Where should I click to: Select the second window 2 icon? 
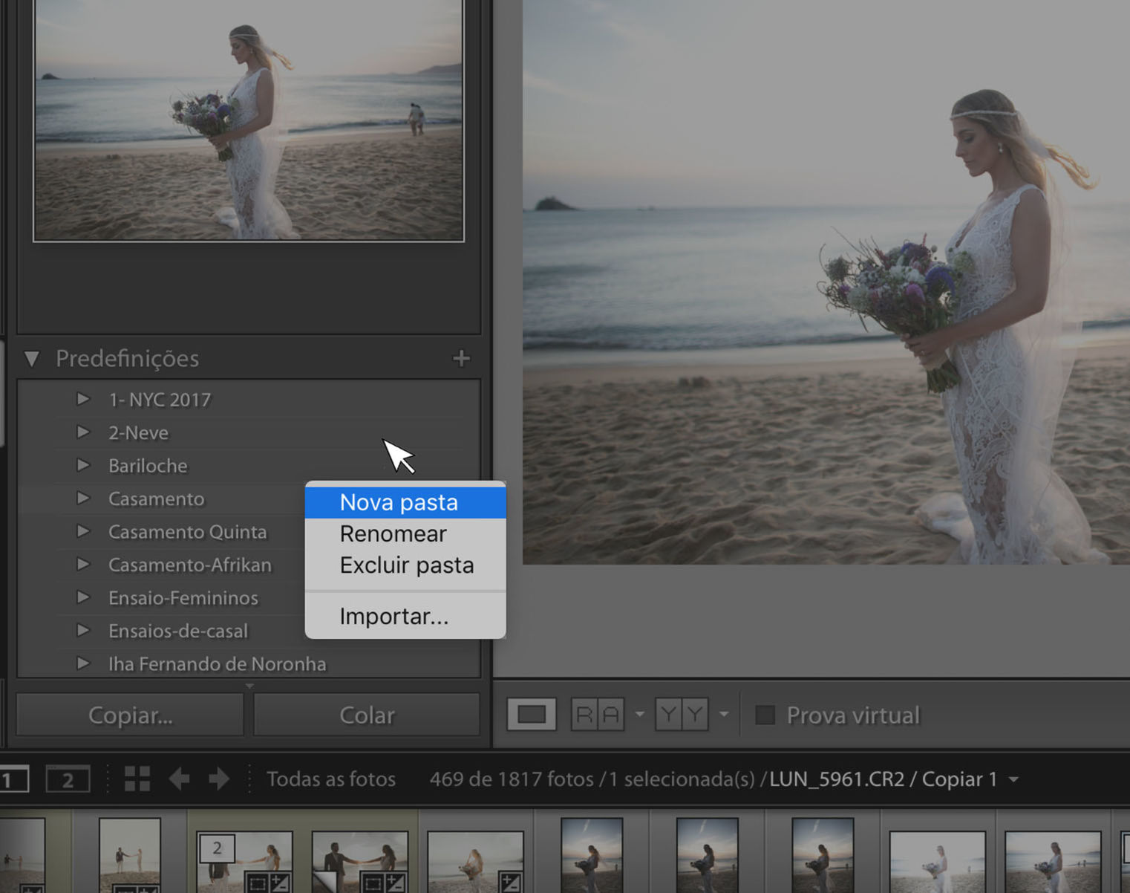tap(68, 780)
